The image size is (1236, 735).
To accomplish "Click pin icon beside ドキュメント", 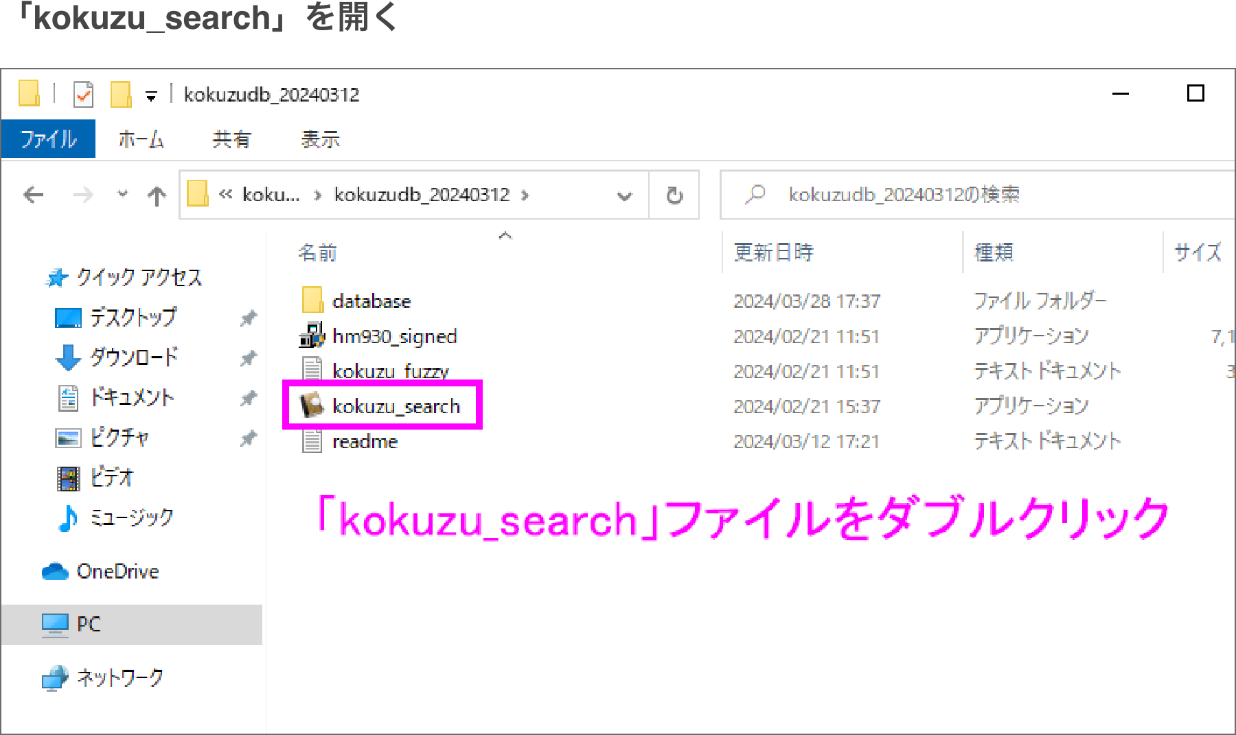I will click(249, 397).
